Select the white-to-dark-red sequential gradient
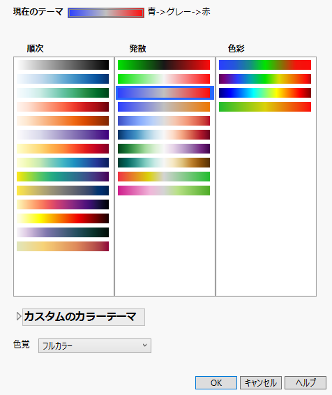The height and width of the screenshot is (395, 332). click(x=63, y=107)
